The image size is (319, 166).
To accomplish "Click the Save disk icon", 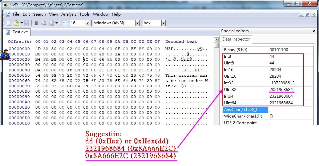I will pyautogui.click(x=27, y=23).
